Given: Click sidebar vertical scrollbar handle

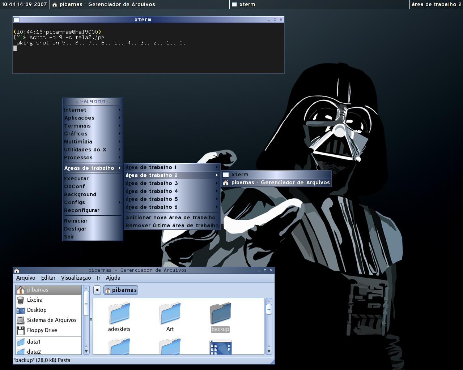Looking at the screenshot, I should pyautogui.click(x=86, y=303).
